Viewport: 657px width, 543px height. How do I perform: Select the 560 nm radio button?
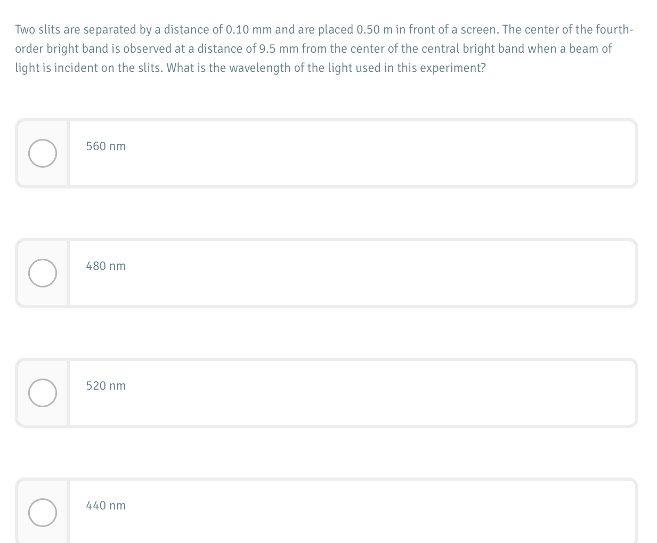point(43,153)
